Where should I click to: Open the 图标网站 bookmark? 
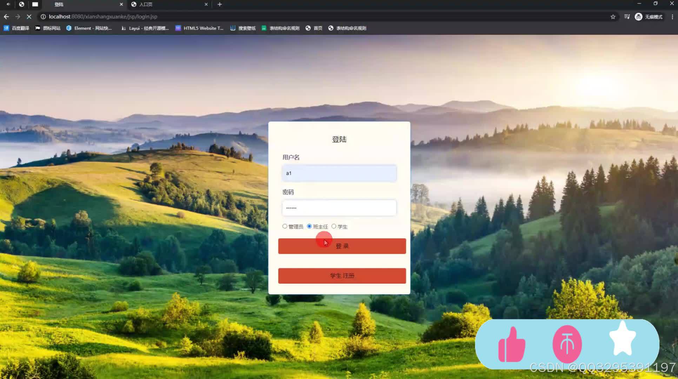[48, 28]
